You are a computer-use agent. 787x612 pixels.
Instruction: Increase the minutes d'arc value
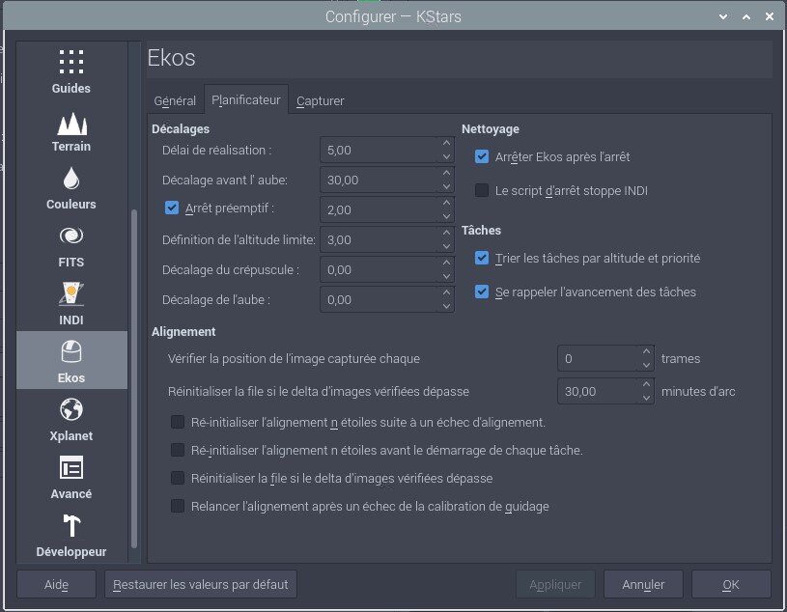(x=646, y=384)
